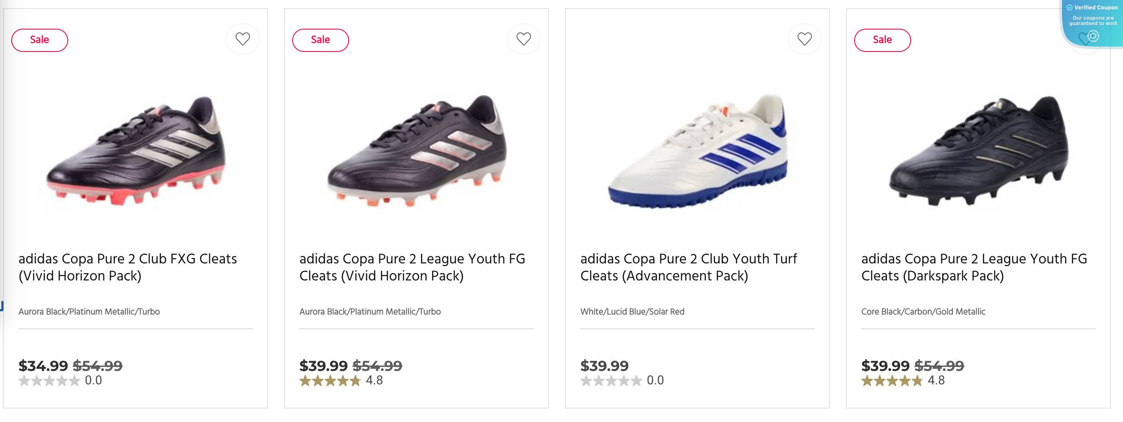Viewport: 1123px width, 422px height.
Task: Click the heart icon on Youth Turf Cleats card
Action: pos(804,39)
